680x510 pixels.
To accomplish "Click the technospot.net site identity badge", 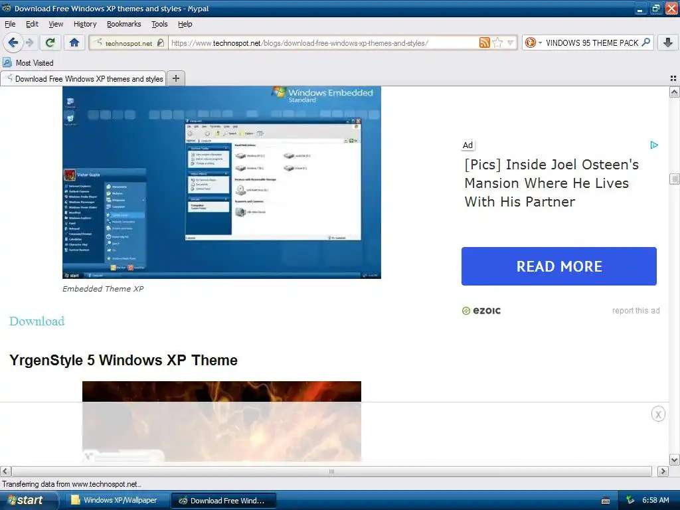I will coord(129,43).
